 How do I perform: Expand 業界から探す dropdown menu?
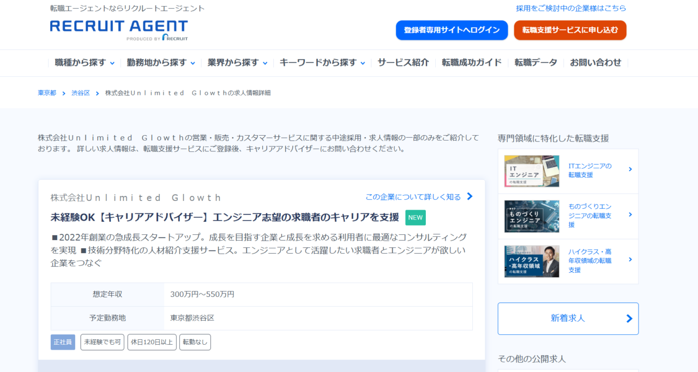(237, 63)
